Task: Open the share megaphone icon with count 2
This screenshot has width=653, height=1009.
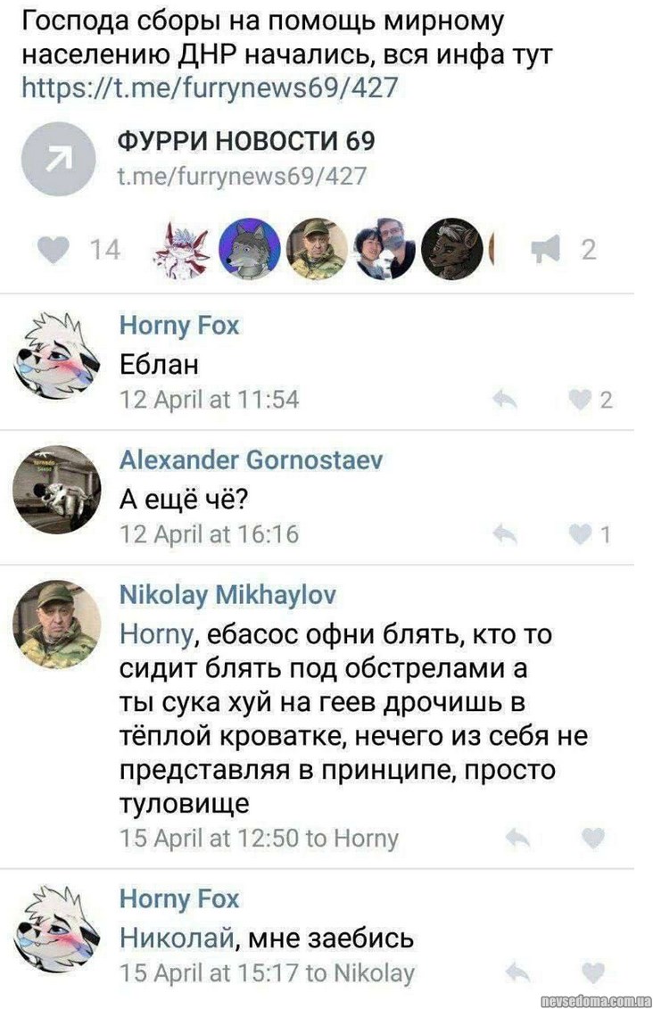Action: [546, 250]
